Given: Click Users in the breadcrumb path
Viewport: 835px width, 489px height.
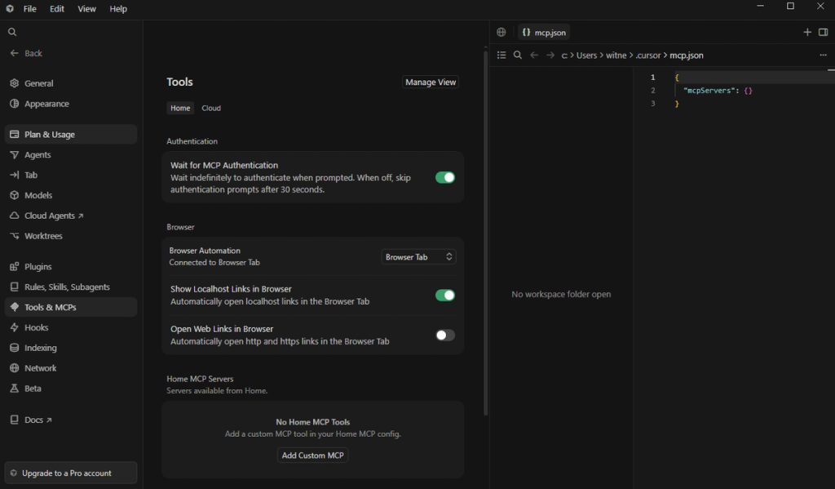Looking at the screenshot, I should [x=587, y=55].
